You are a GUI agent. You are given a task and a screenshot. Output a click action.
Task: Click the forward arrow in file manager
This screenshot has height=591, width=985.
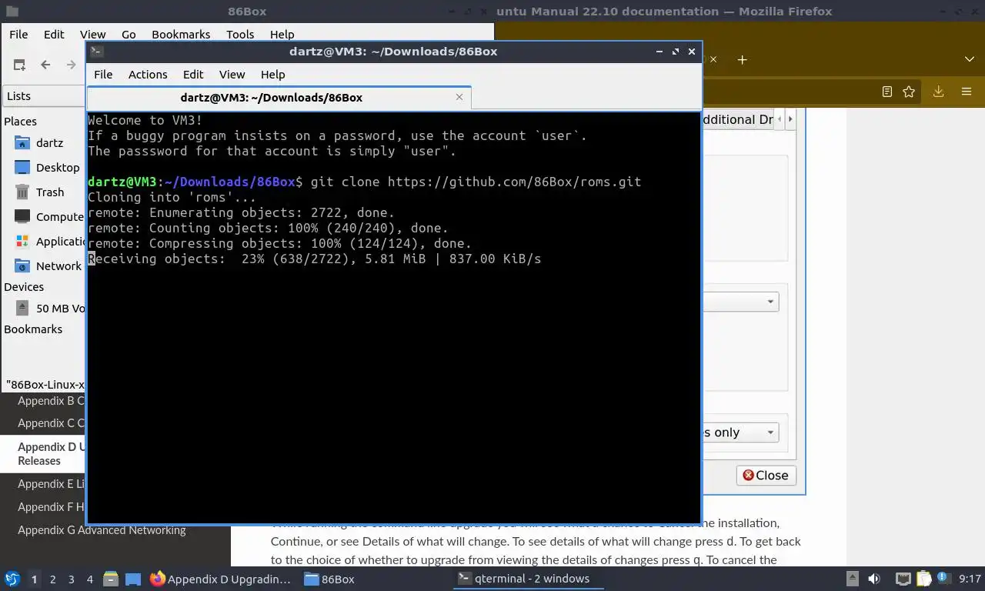72,65
